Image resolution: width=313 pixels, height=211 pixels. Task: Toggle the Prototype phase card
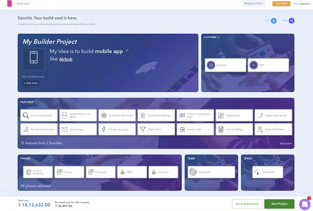(101, 172)
